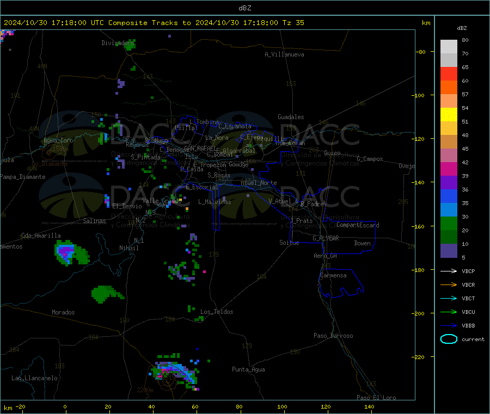Click the storm cluster near 2200m label
The image size is (490, 414).
[x=175, y=372]
